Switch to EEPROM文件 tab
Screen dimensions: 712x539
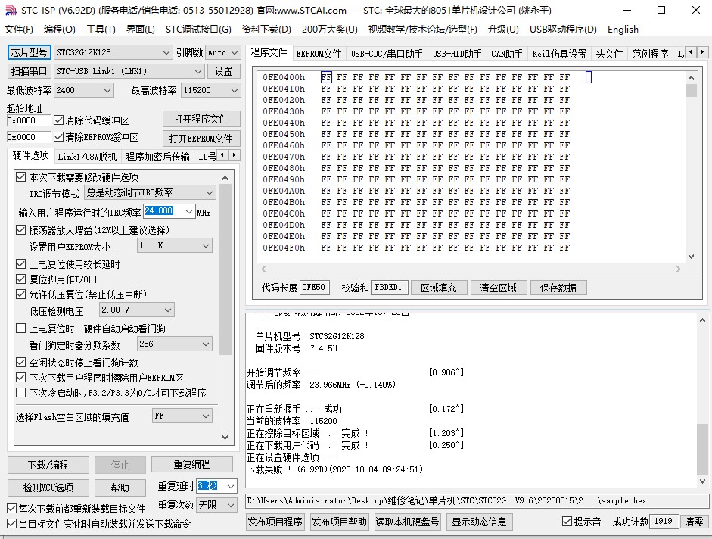[x=319, y=54]
